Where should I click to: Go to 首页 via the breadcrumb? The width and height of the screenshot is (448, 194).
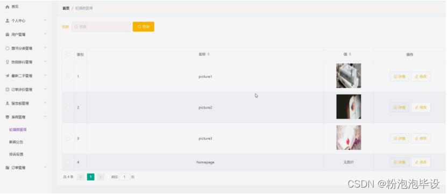66,8
